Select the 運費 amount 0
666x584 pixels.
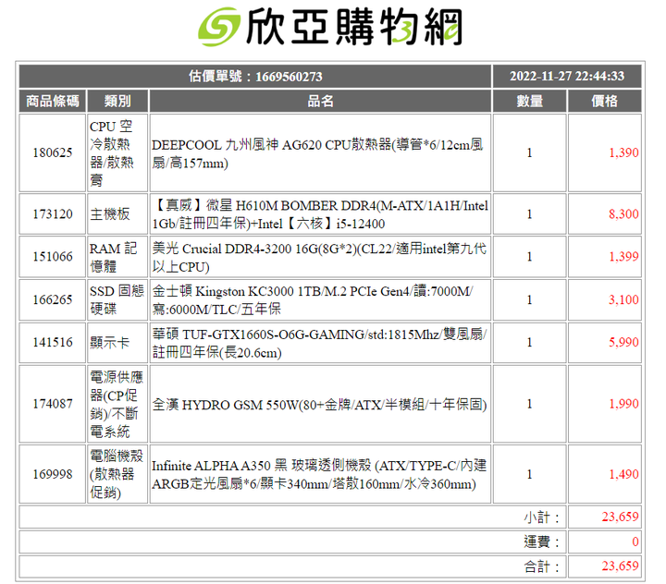click(635, 541)
